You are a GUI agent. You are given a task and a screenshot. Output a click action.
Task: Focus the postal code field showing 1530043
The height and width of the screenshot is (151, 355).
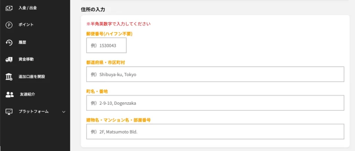coord(106,45)
